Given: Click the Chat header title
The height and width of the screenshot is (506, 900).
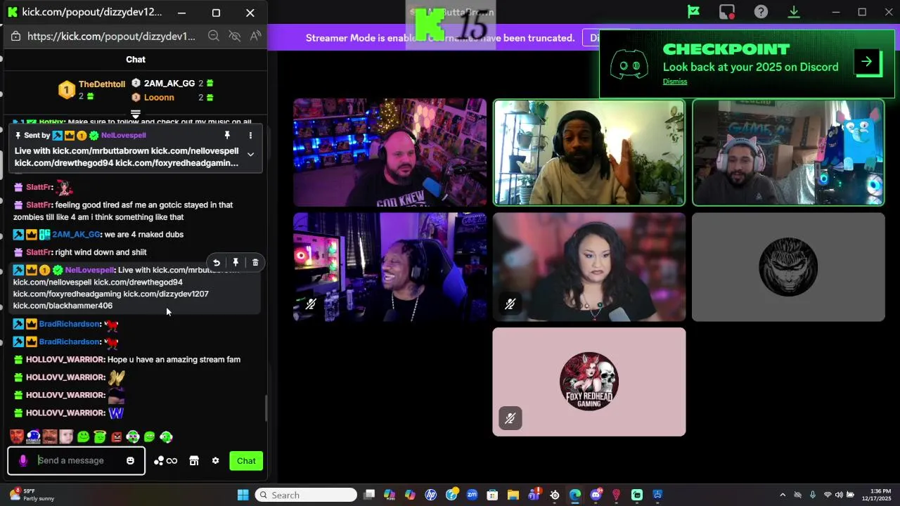Looking at the screenshot, I should coord(136,60).
